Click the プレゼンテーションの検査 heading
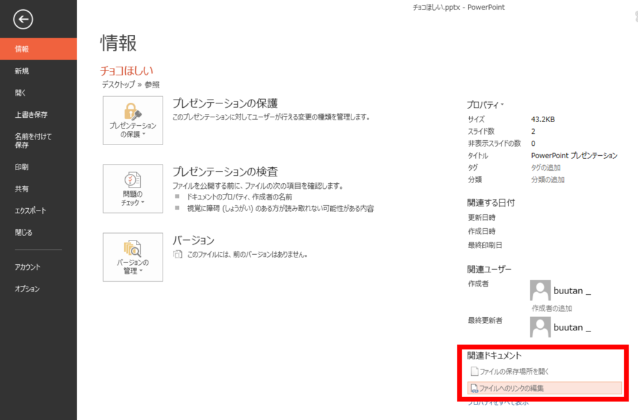The height and width of the screenshot is (420, 638). click(225, 172)
